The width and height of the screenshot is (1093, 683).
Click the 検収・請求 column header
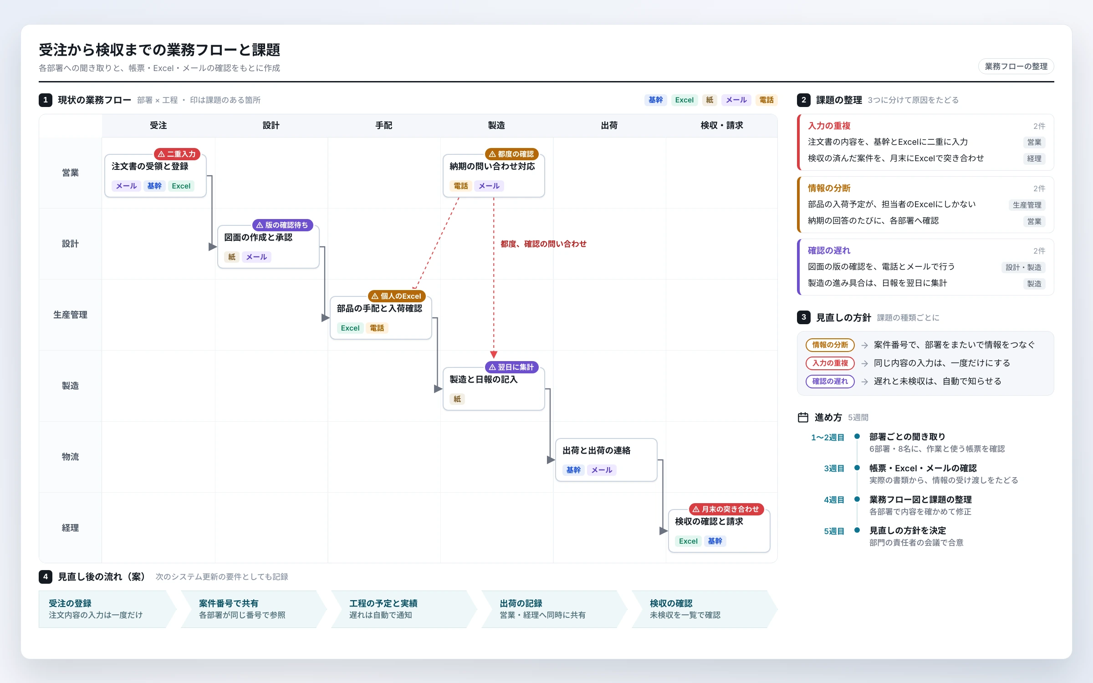coord(722,125)
